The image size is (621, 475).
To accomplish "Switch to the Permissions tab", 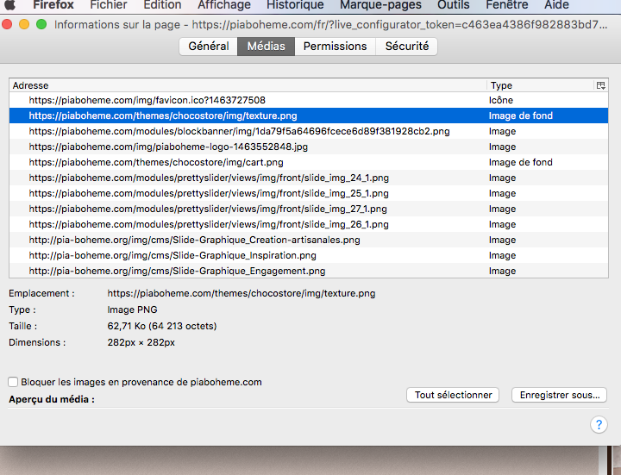I will tap(335, 47).
